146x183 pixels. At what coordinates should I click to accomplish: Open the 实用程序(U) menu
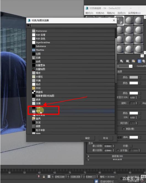point(134,13)
